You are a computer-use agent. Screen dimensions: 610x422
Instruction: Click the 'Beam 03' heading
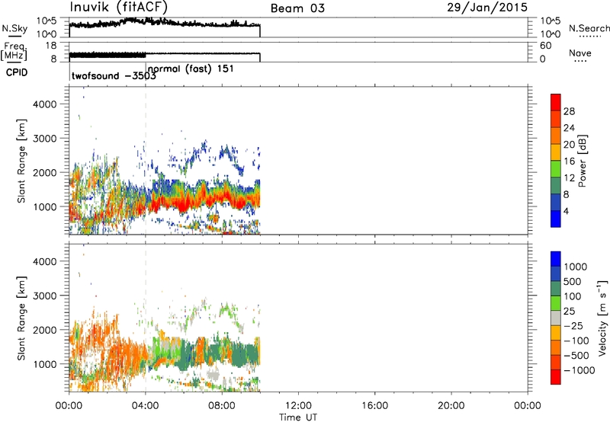[x=297, y=8]
